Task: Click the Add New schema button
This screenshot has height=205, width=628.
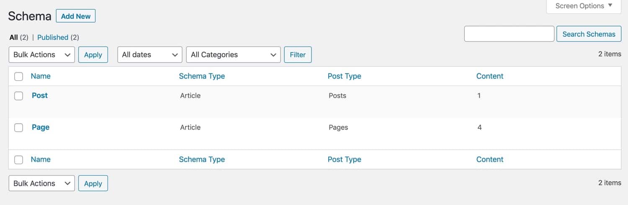Action: point(76,16)
